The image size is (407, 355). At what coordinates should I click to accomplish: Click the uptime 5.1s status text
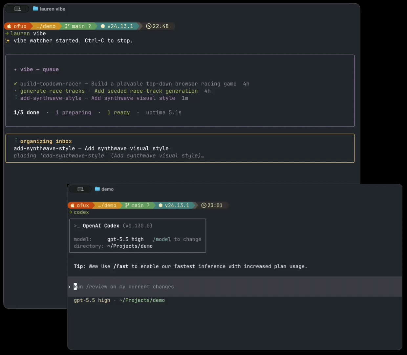164,112
